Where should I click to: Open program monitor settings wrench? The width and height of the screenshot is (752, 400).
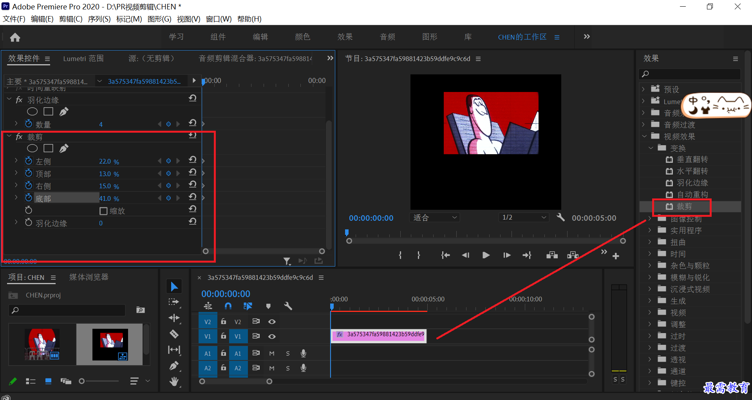tap(560, 217)
